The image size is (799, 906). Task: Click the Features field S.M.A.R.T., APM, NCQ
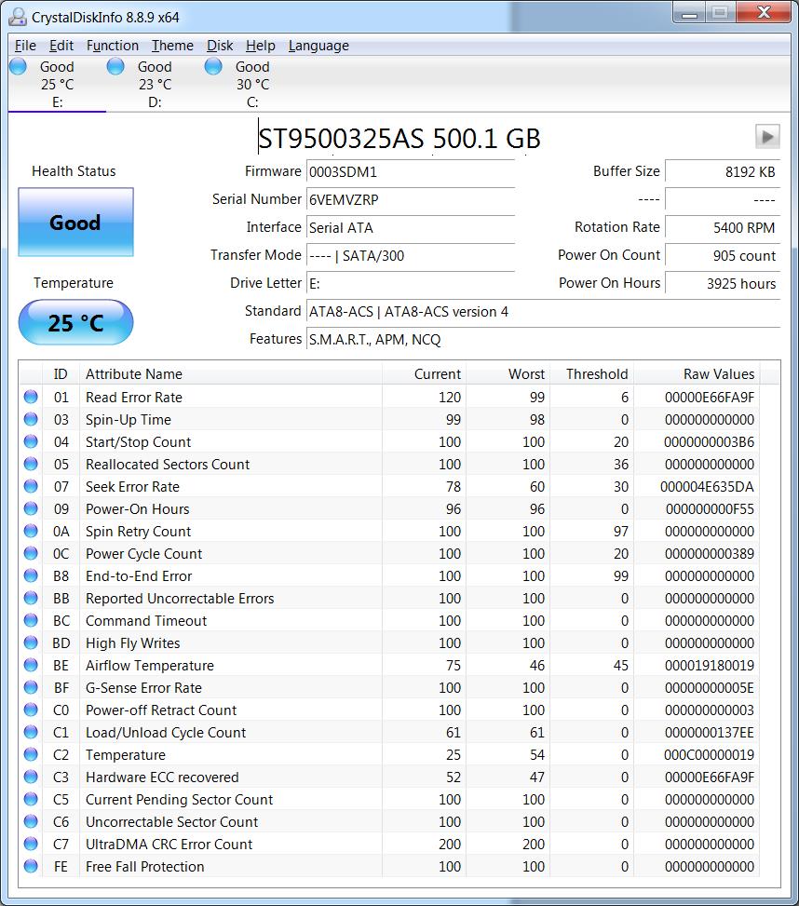[x=543, y=340]
